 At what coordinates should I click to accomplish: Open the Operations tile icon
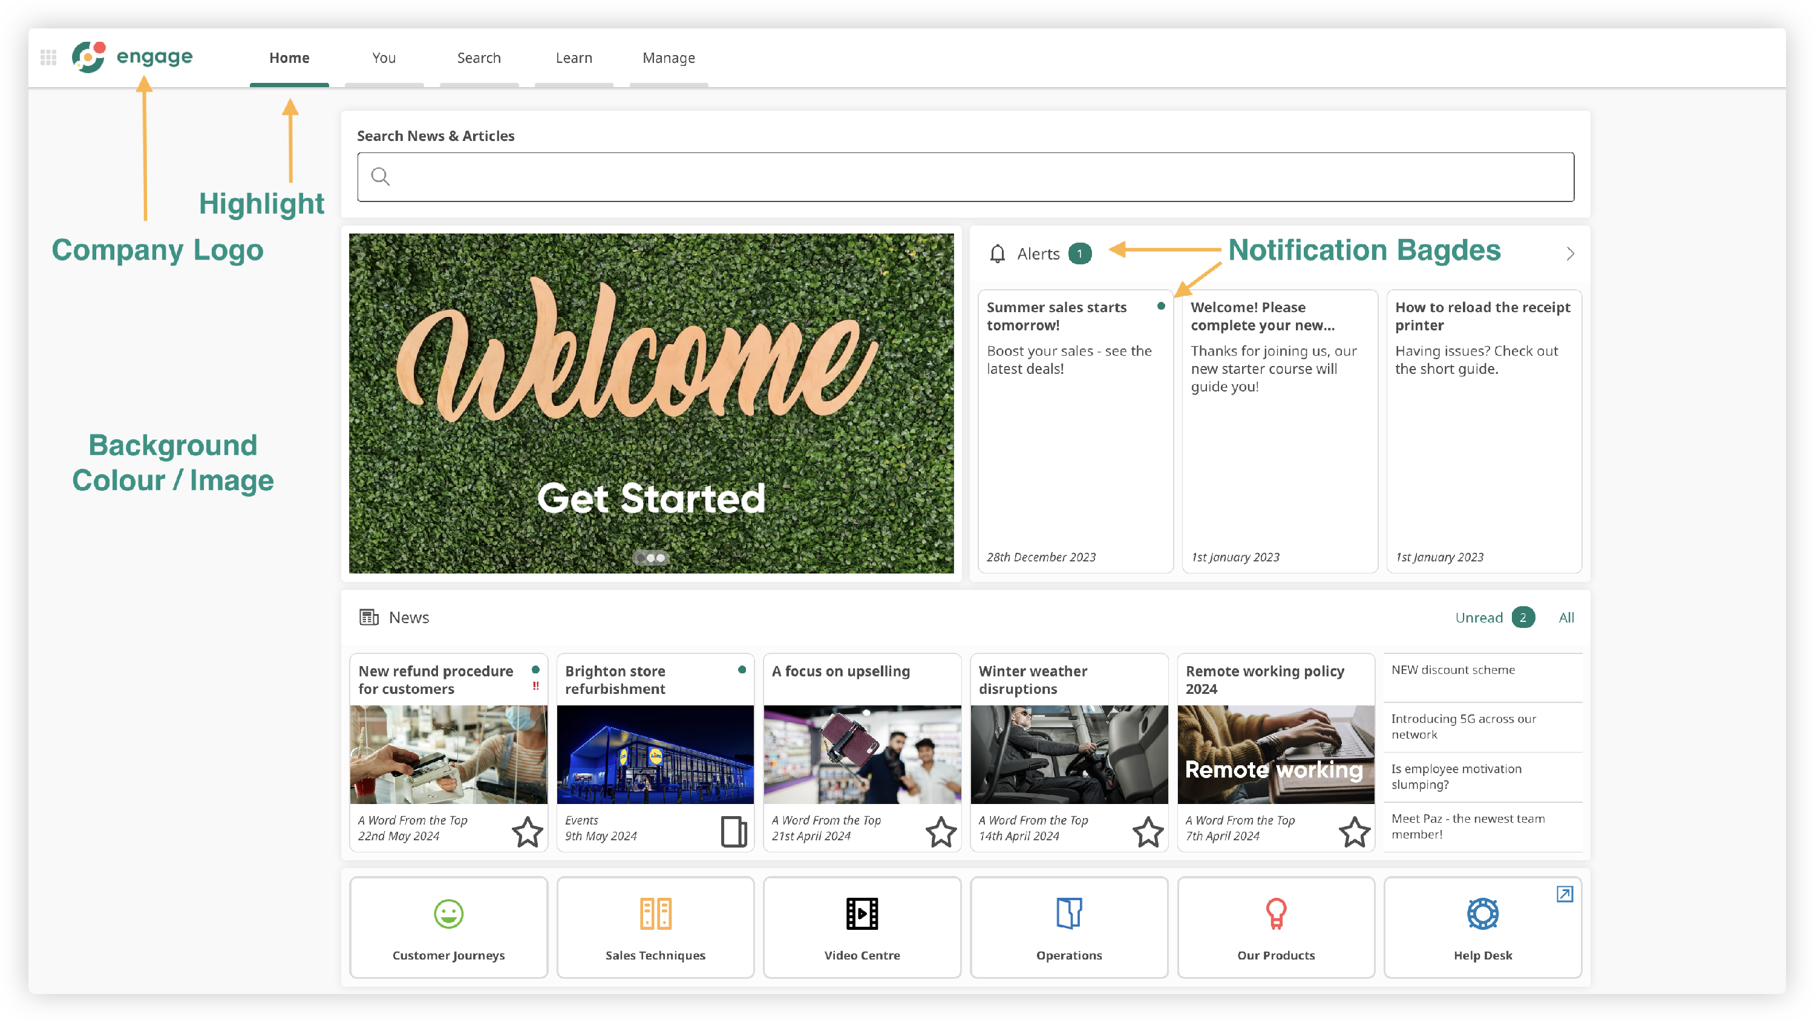click(x=1069, y=915)
